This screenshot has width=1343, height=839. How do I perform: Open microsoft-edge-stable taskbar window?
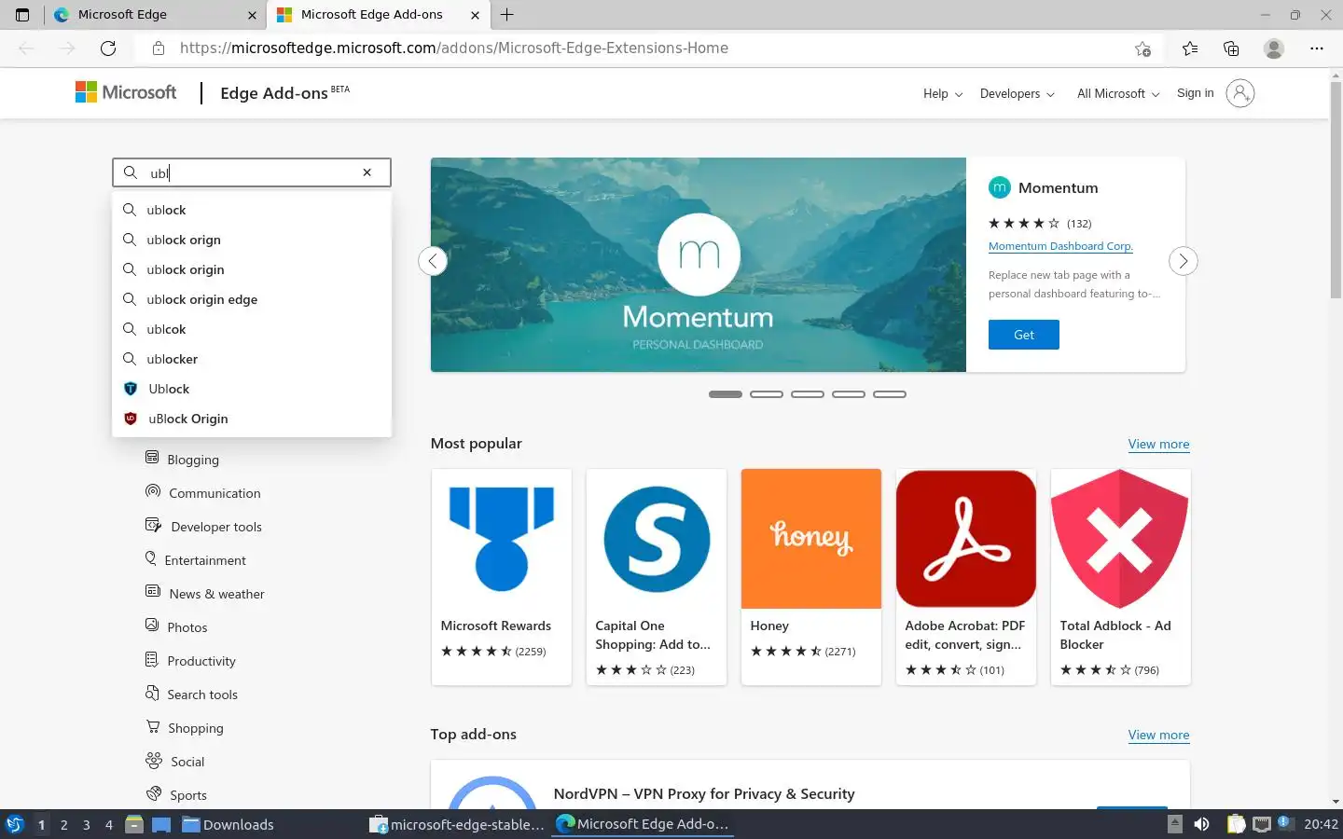[457, 824]
